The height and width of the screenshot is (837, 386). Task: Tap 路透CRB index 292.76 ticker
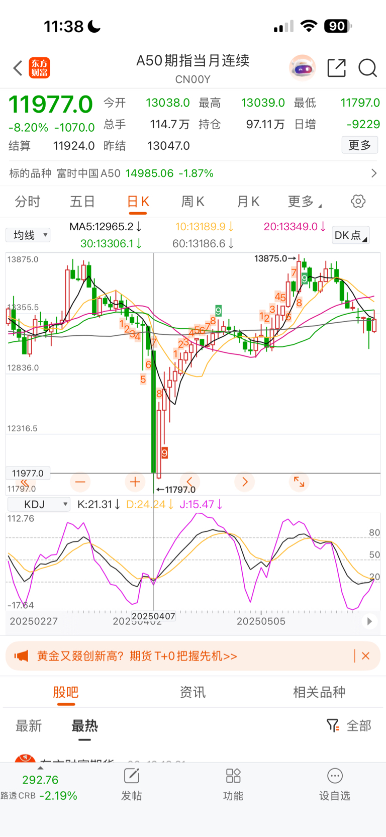[39, 788]
